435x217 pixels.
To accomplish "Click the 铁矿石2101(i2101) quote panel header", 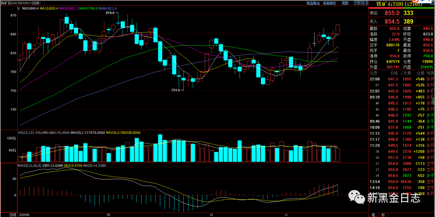I will click(x=399, y=4).
